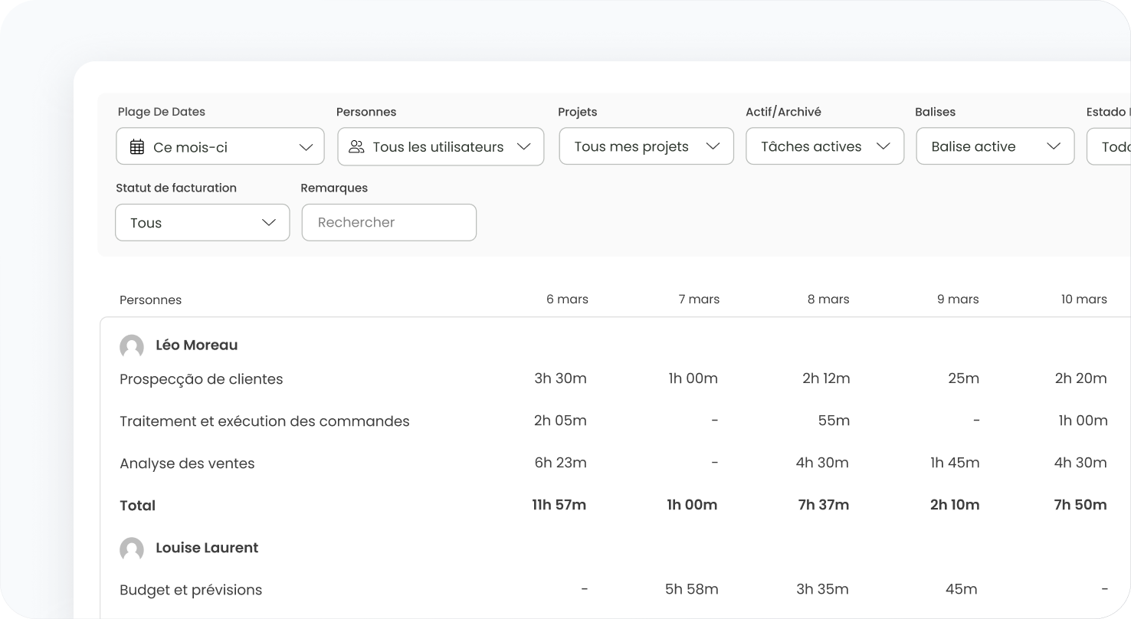Image resolution: width=1131 pixels, height=619 pixels.
Task: Click the 'Analyse des ventes' task
Action: coord(187,463)
